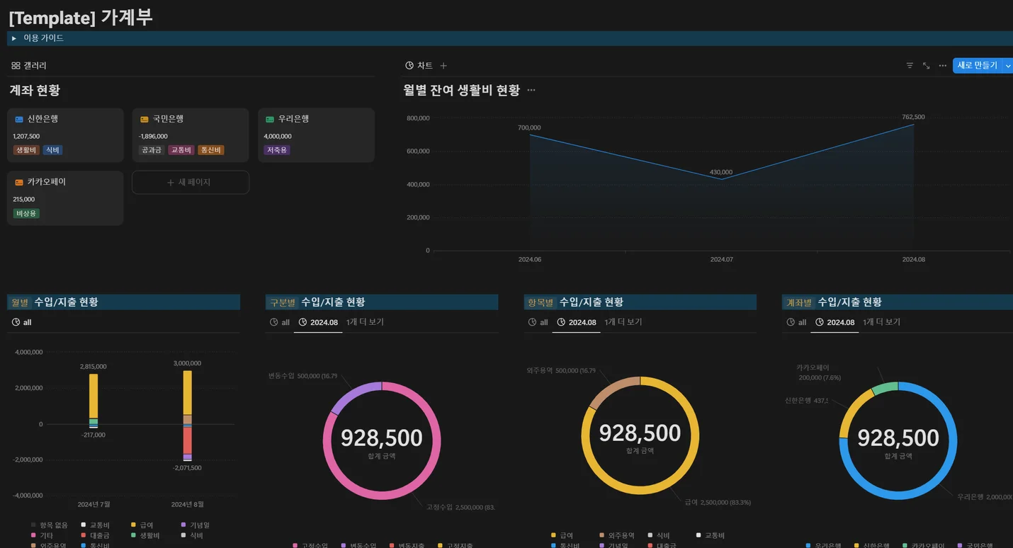Click the blue card icon of 신한은행
This screenshot has width=1013, height=548.
coord(19,119)
